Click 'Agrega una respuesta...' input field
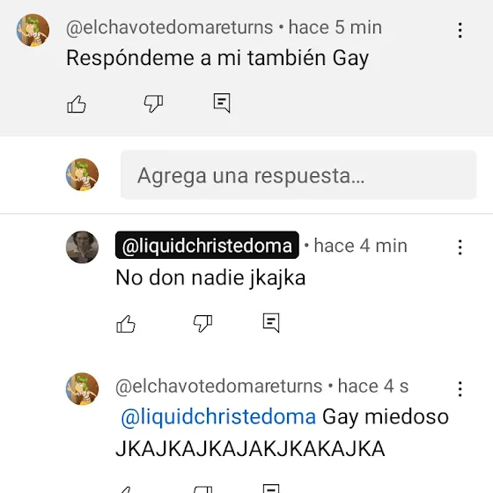493x493 pixels. tap(298, 175)
